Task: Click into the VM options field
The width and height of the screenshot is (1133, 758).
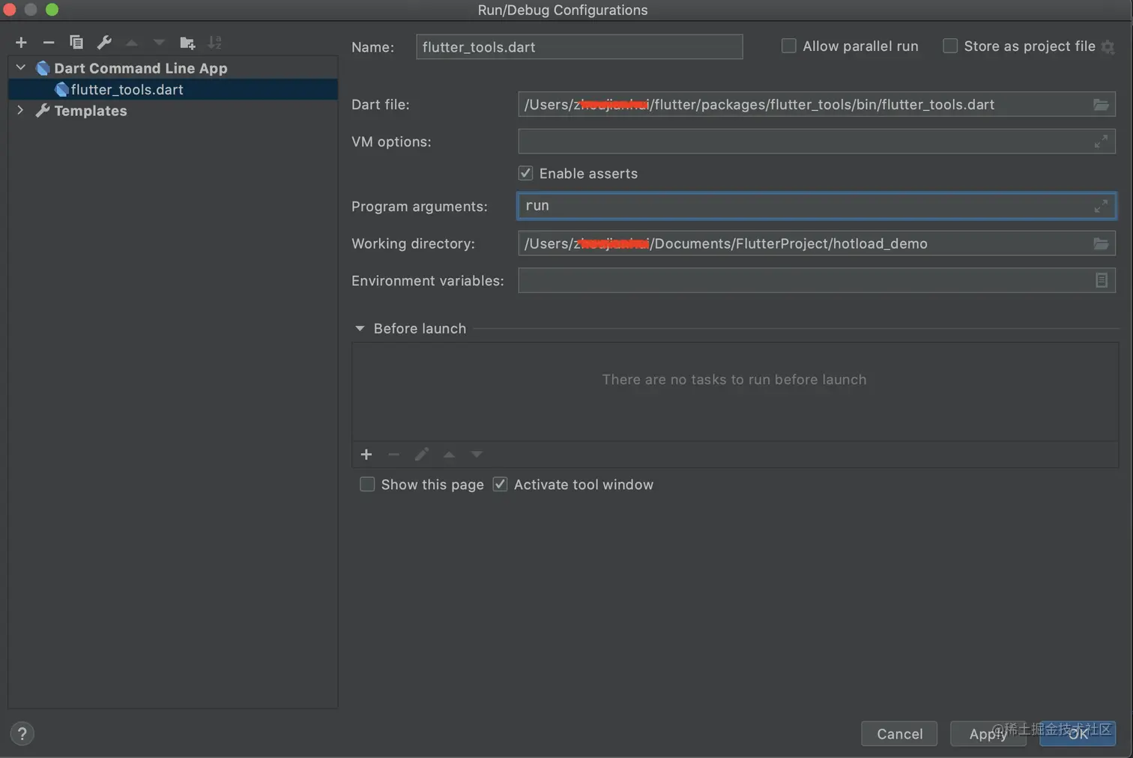Action: pyautogui.click(x=802, y=142)
